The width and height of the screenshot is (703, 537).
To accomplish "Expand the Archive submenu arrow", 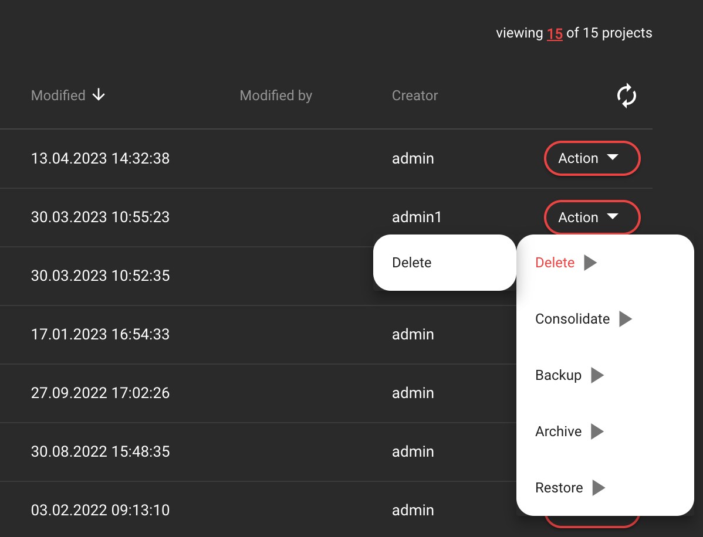I will point(597,431).
